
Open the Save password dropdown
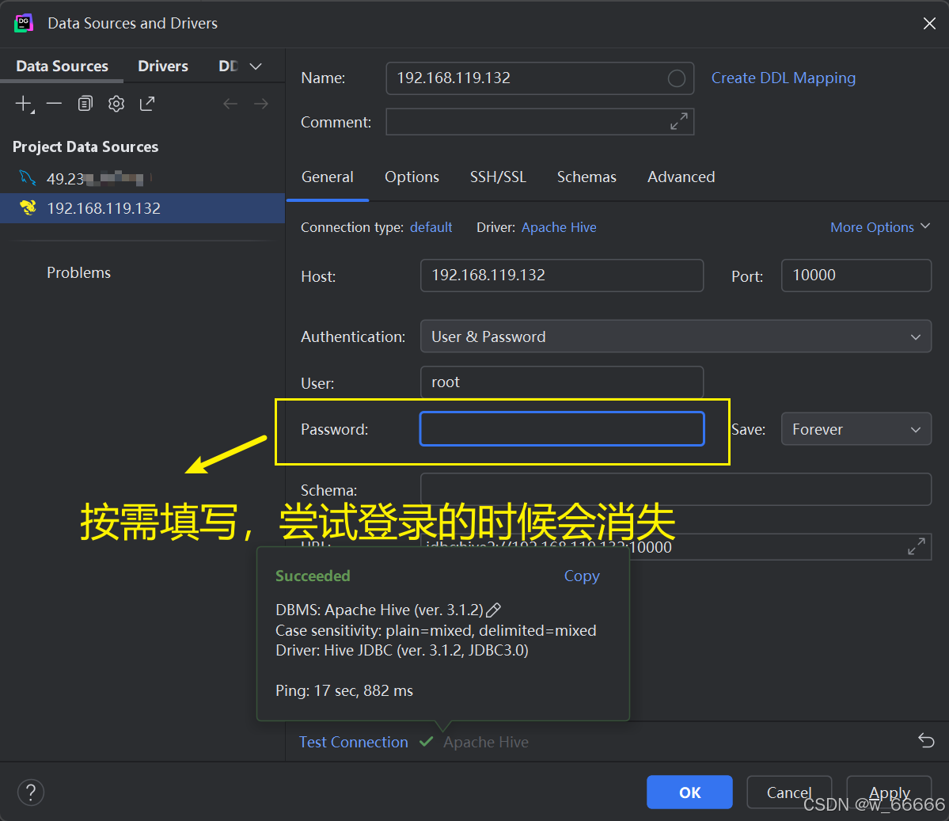(856, 428)
